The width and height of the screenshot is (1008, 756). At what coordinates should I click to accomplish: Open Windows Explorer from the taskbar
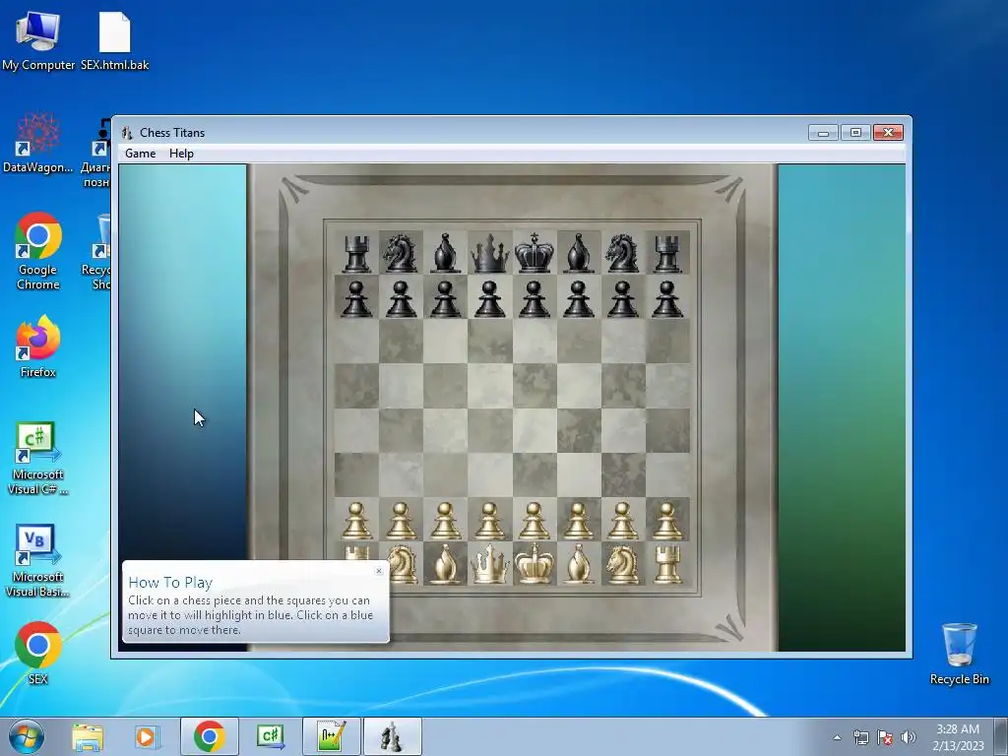click(88, 736)
